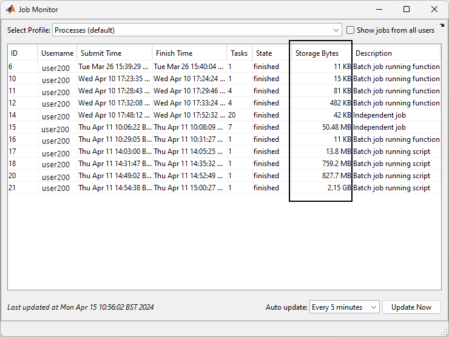This screenshot has height=337, width=449.
Task: Click the Last updated timestamp text
Action: coord(81,307)
